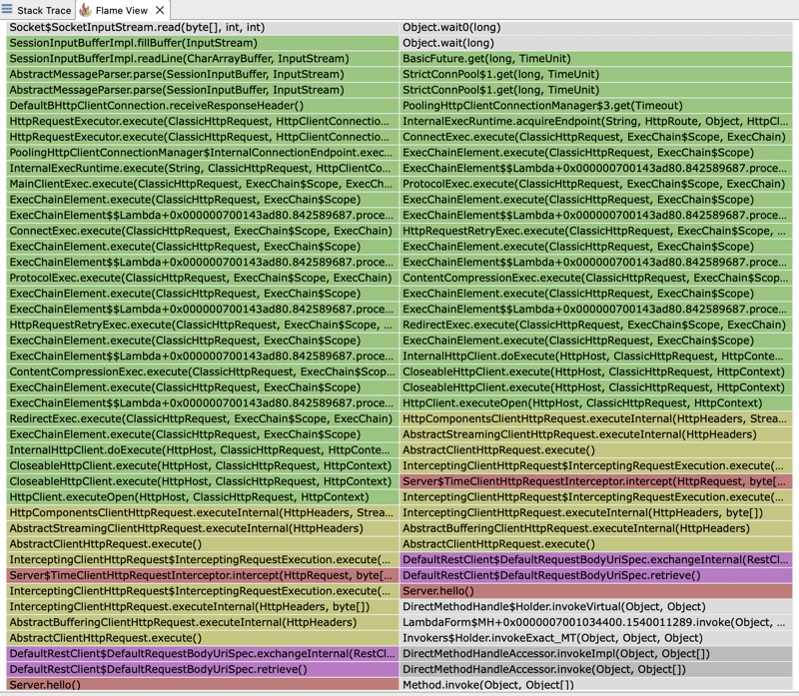Click the DefaultBHttpClientConnection.receiveResponseHeader() frame
Image resolution: width=799 pixels, height=696 pixels.
tap(203, 106)
